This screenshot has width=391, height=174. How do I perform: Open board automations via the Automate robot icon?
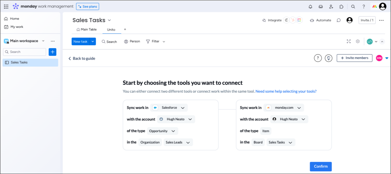coord(312,20)
